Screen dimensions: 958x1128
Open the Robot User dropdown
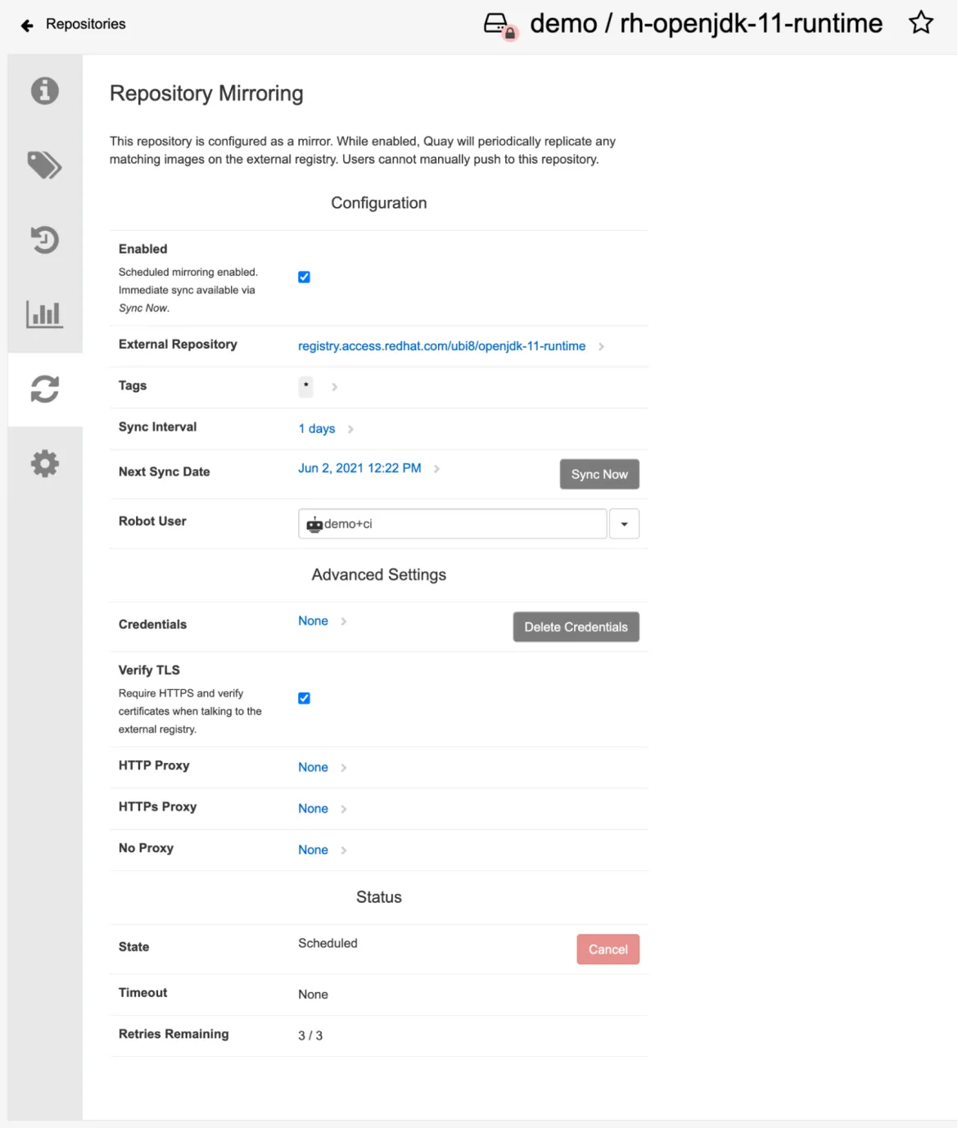[x=624, y=523]
